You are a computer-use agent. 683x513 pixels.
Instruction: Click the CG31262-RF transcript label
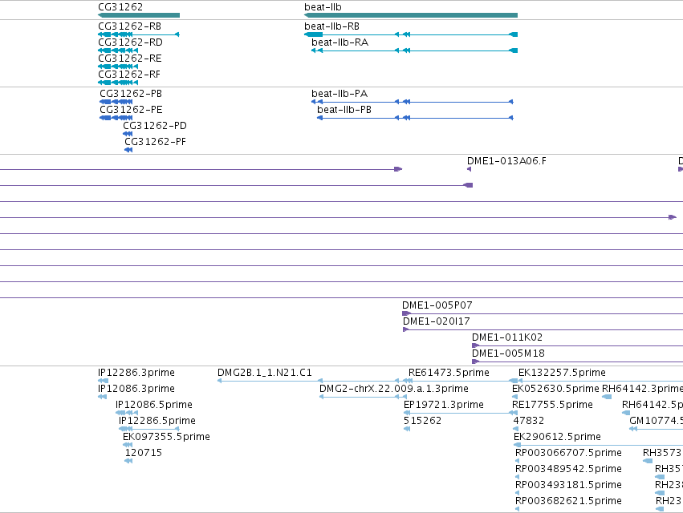(x=129, y=75)
